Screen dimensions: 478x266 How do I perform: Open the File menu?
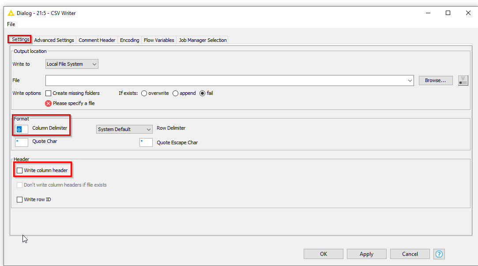(11, 24)
